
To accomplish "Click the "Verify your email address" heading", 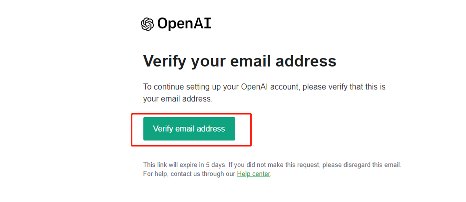I will [x=240, y=61].
